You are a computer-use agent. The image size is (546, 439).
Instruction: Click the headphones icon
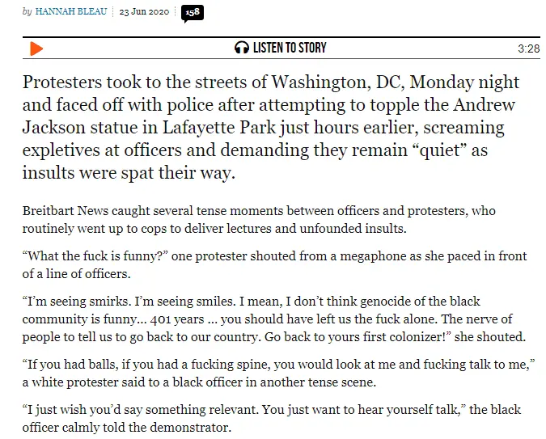pyautogui.click(x=241, y=48)
